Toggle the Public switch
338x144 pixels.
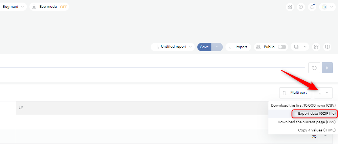(282, 47)
